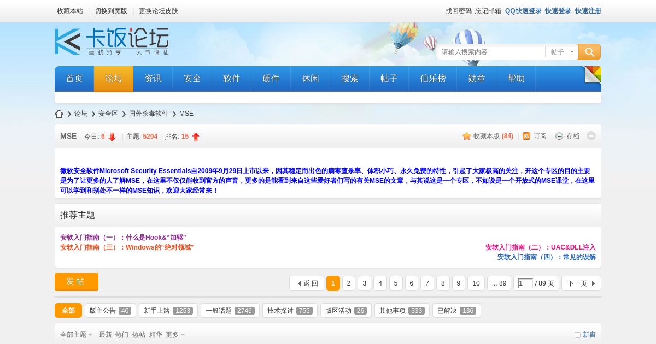The height and width of the screenshot is (344, 656).
Task: Go to page 5
Action: click(x=396, y=283)
